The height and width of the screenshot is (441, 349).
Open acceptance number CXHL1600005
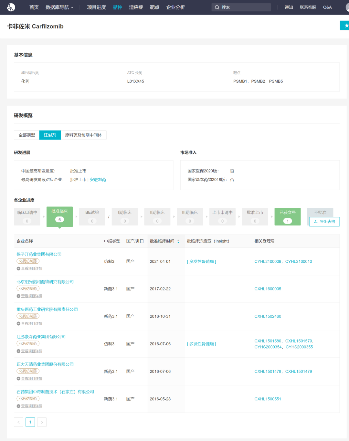point(268,289)
